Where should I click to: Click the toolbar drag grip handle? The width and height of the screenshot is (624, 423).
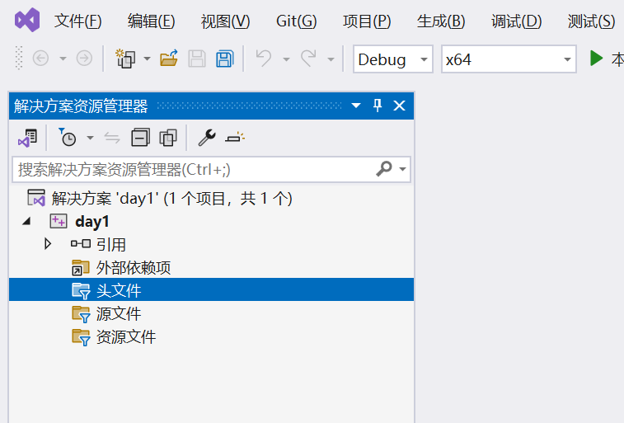coord(19,59)
